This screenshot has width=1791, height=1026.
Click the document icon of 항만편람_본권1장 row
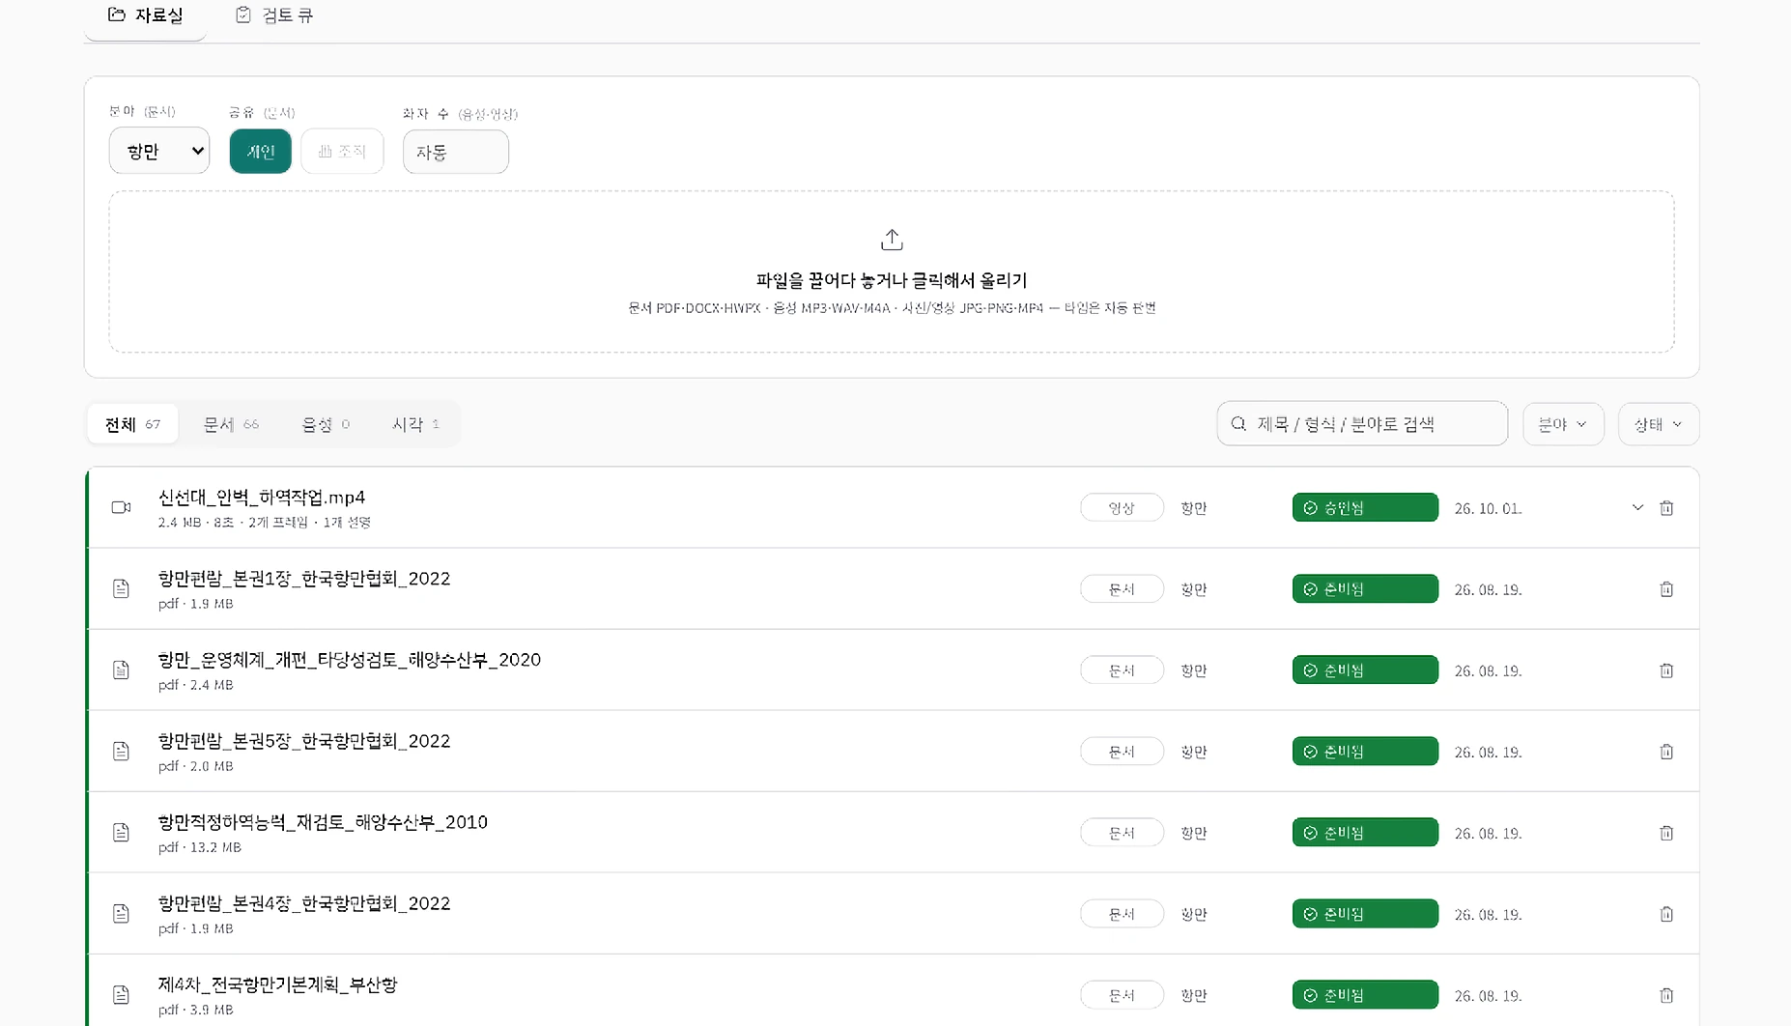[121, 588]
